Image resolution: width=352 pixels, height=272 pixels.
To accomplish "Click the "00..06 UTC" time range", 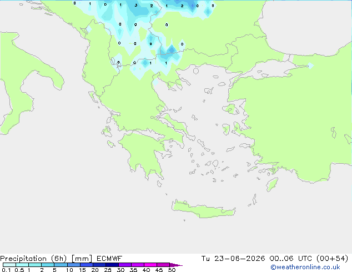I will (x=291, y=259).
